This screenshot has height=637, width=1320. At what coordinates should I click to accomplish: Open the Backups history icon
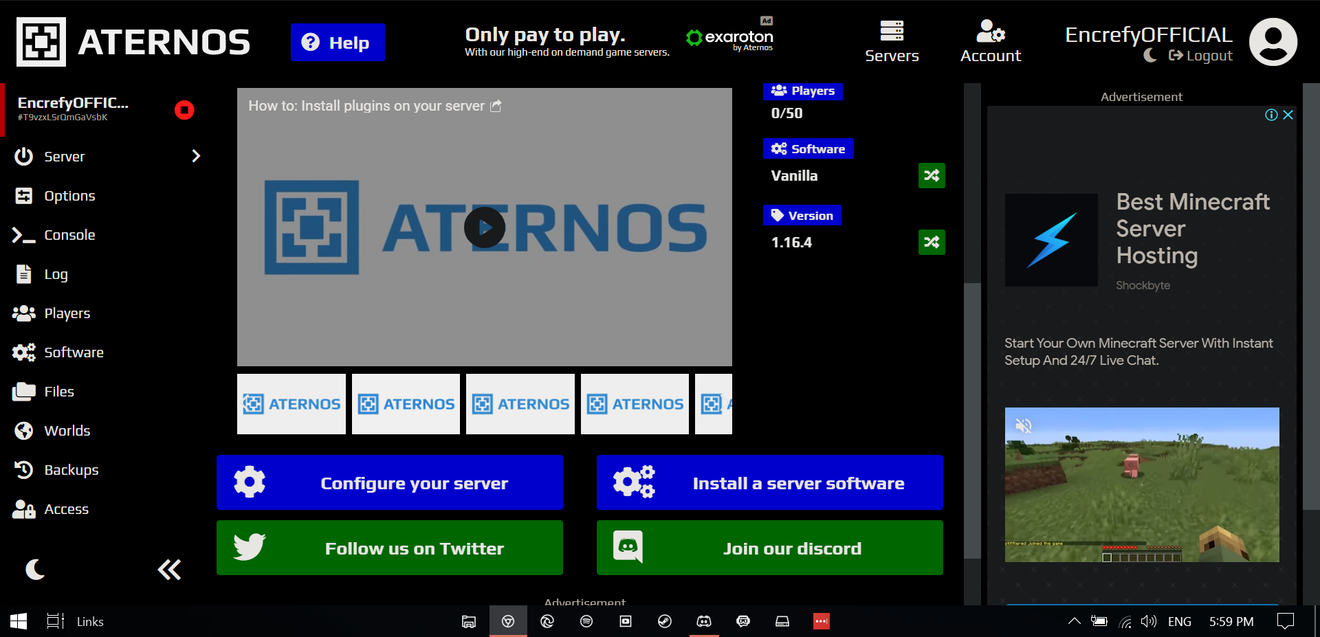click(x=24, y=470)
